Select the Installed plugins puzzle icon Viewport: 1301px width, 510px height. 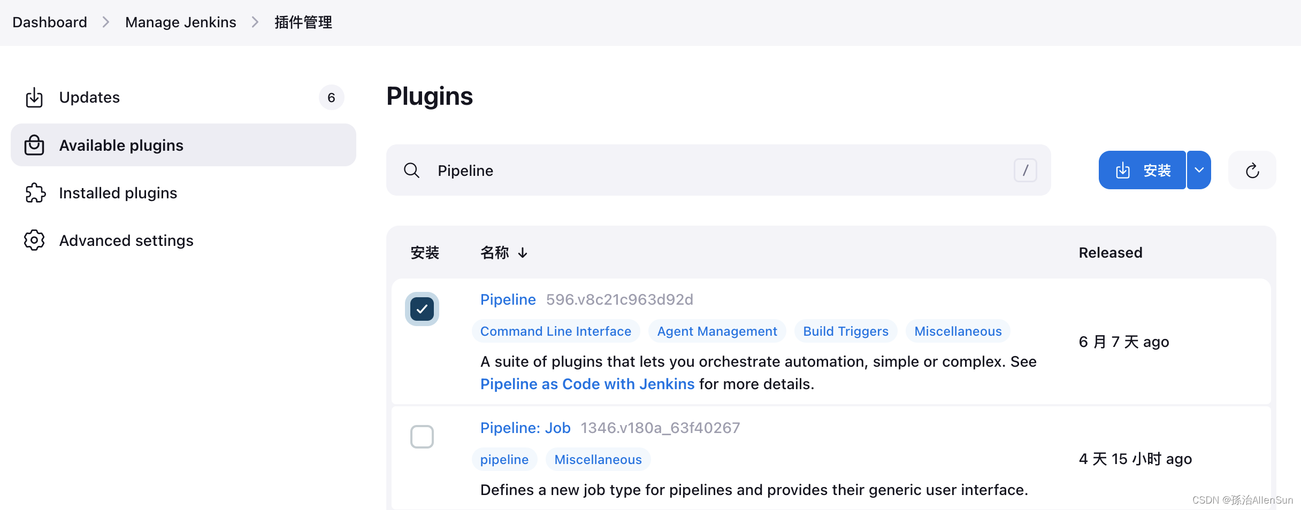pyautogui.click(x=34, y=193)
